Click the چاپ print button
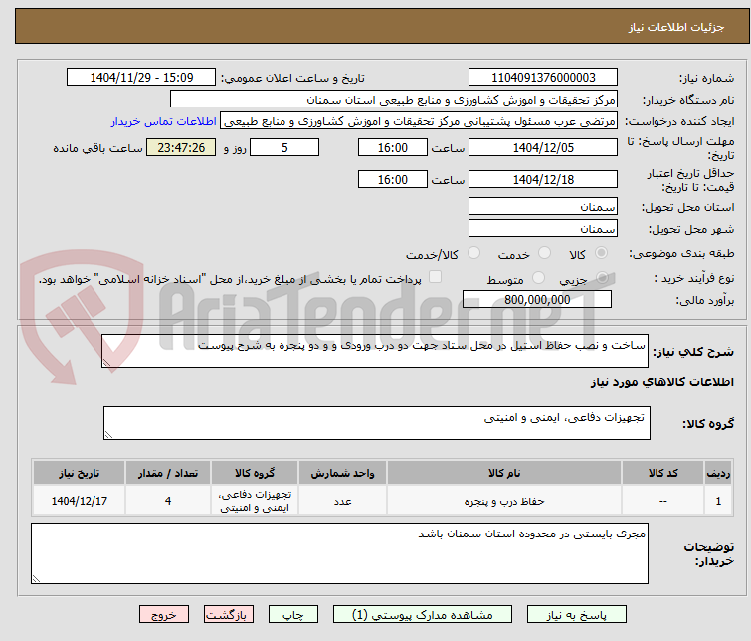751x641 pixels. [x=293, y=615]
